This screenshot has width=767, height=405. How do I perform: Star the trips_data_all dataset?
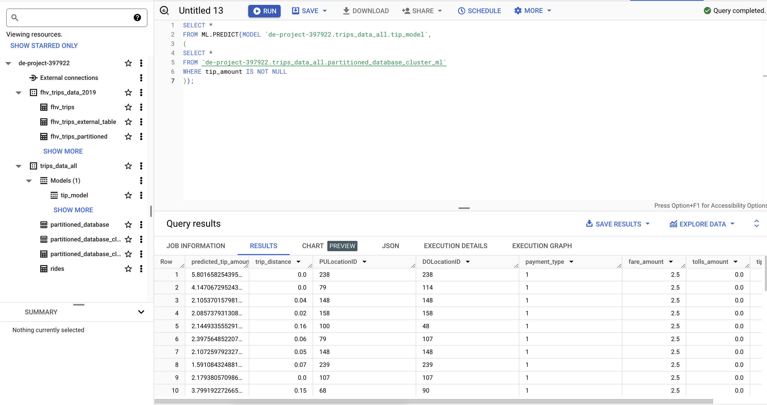[x=128, y=166]
